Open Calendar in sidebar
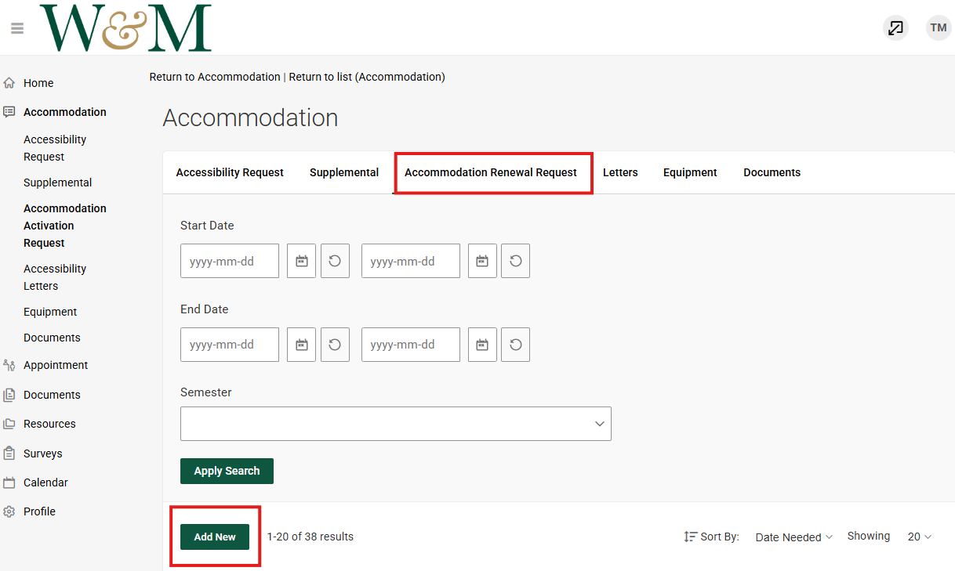The width and height of the screenshot is (955, 571). click(x=45, y=482)
